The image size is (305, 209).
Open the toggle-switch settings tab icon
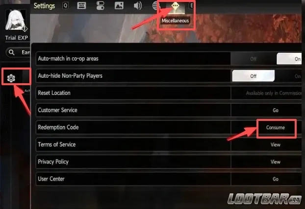click(100, 5)
